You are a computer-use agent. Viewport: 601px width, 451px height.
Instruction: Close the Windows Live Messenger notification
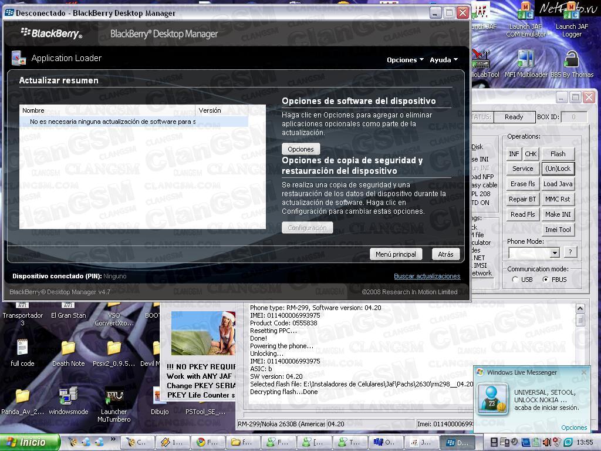point(583,372)
